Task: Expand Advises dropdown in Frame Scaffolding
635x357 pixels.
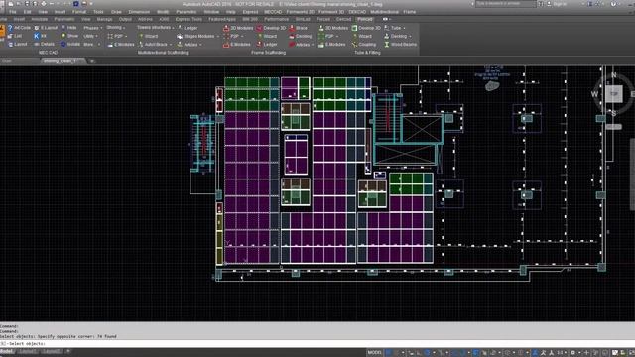Action: pyautogui.click(x=302, y=45)
